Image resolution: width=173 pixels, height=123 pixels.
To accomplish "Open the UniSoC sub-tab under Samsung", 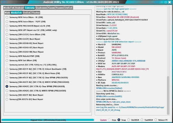I will pyautogui.click(x=27, y=13).
